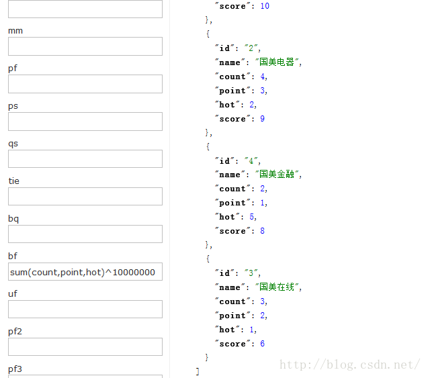Click the qs input field

click(85, 158)
